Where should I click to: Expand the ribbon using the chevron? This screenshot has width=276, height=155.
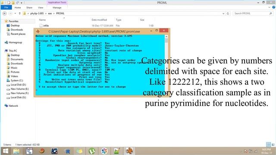(x=269, y=7)
